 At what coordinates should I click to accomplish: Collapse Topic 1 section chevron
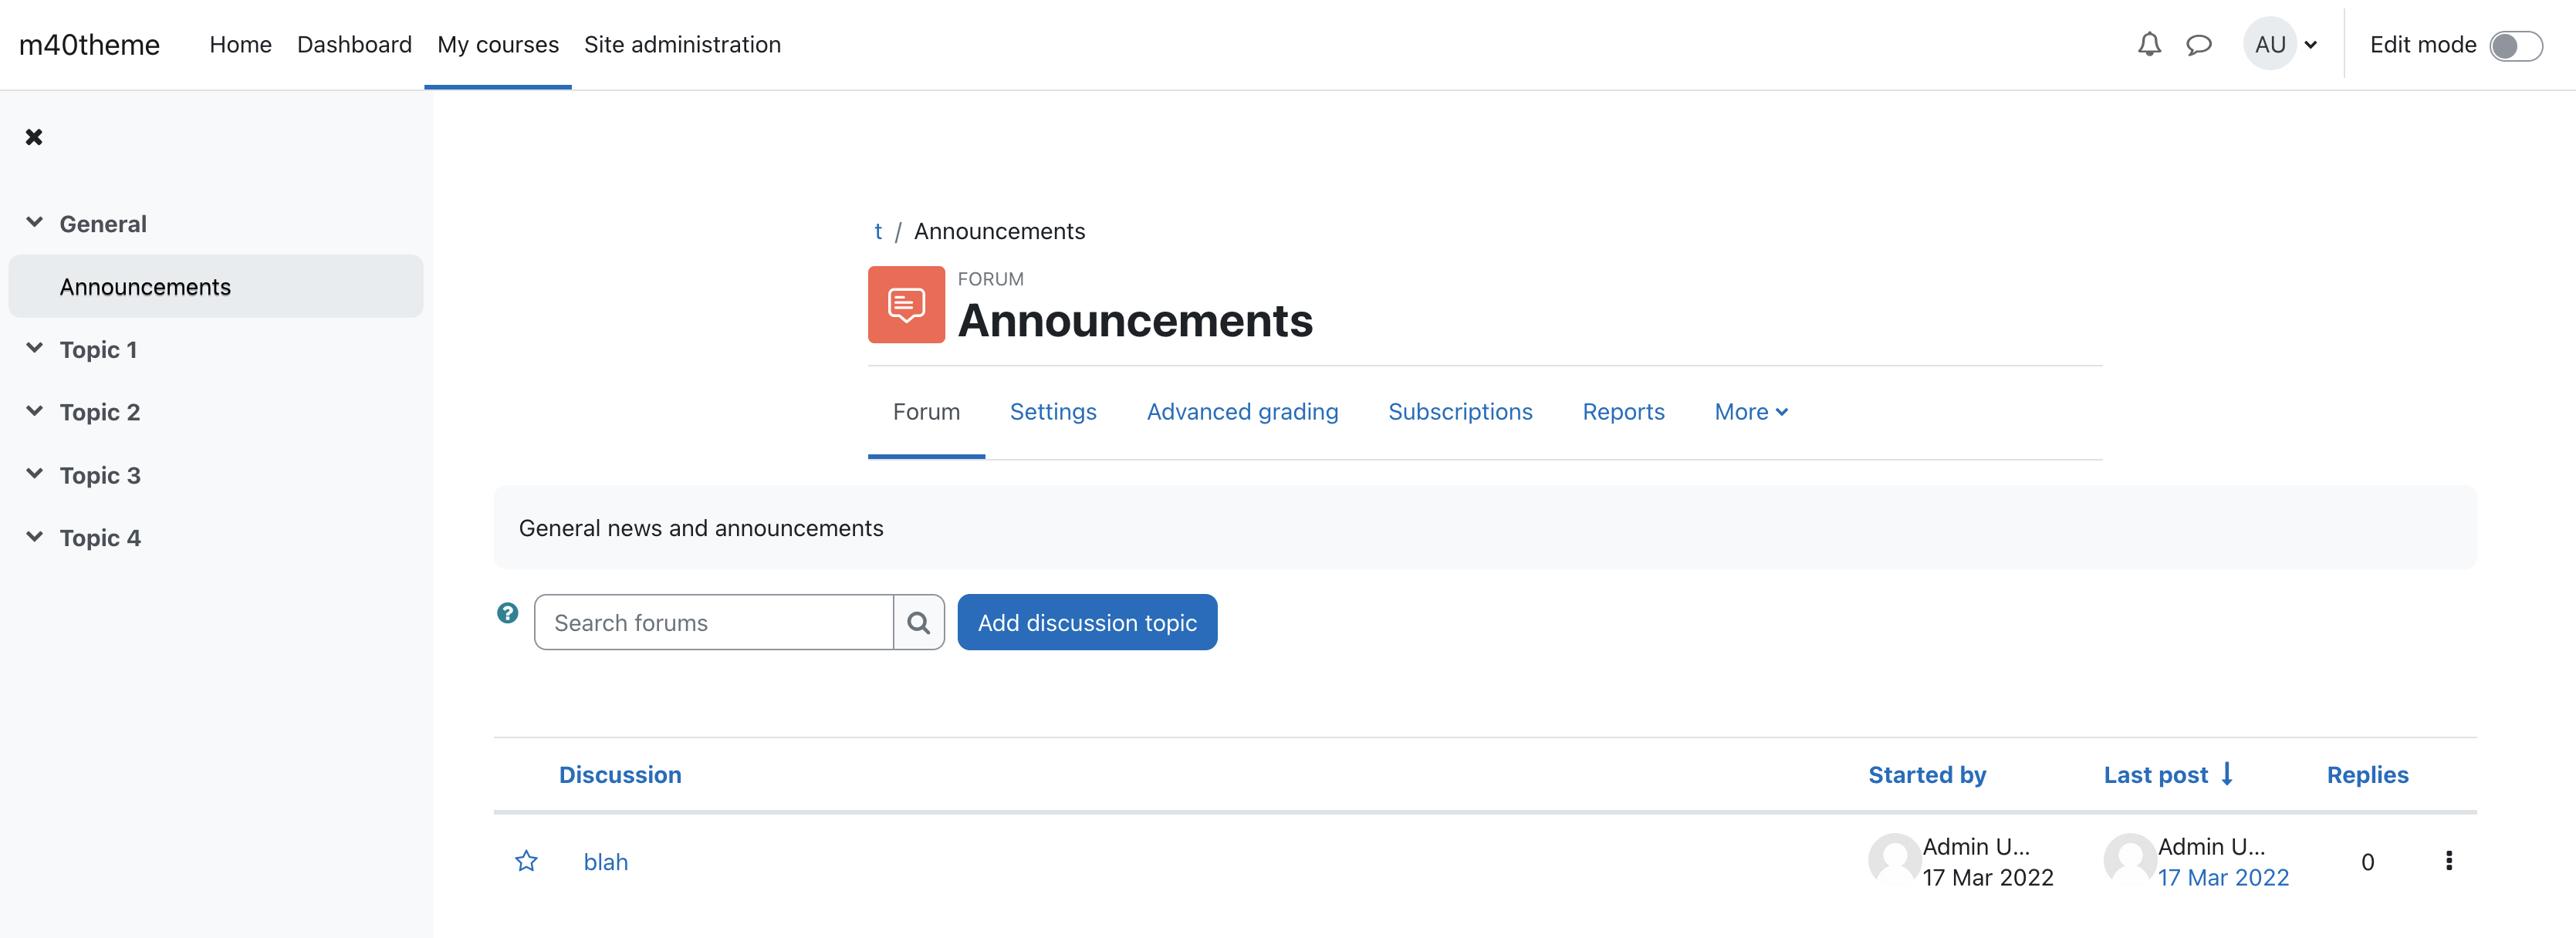pyautogui.click(x=35, y=348)
